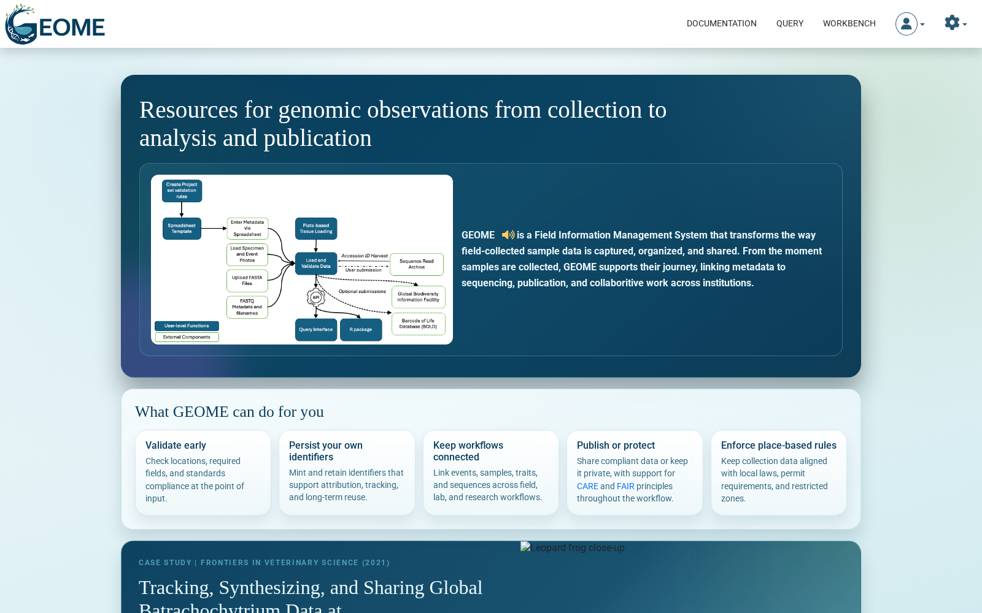982x613 pixels.
Task: Click the Load and Validate Data diagram box
Action: point(316,264)
